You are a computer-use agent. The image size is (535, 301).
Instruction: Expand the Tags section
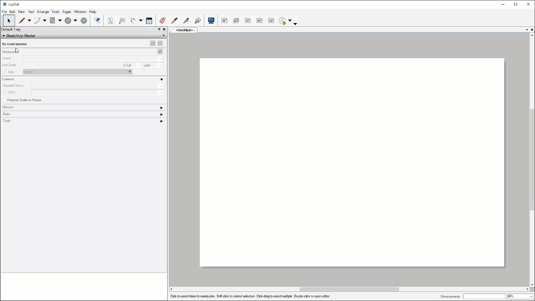click(x=161, y=121)
